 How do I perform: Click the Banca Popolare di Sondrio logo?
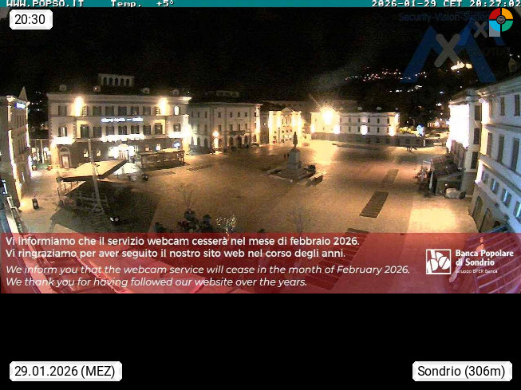point(438,262)
